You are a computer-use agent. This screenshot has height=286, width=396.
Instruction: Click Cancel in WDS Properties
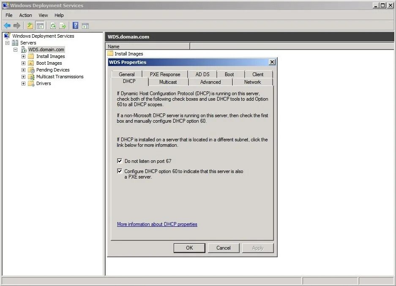pyautogui.click(x=224, y=248)
